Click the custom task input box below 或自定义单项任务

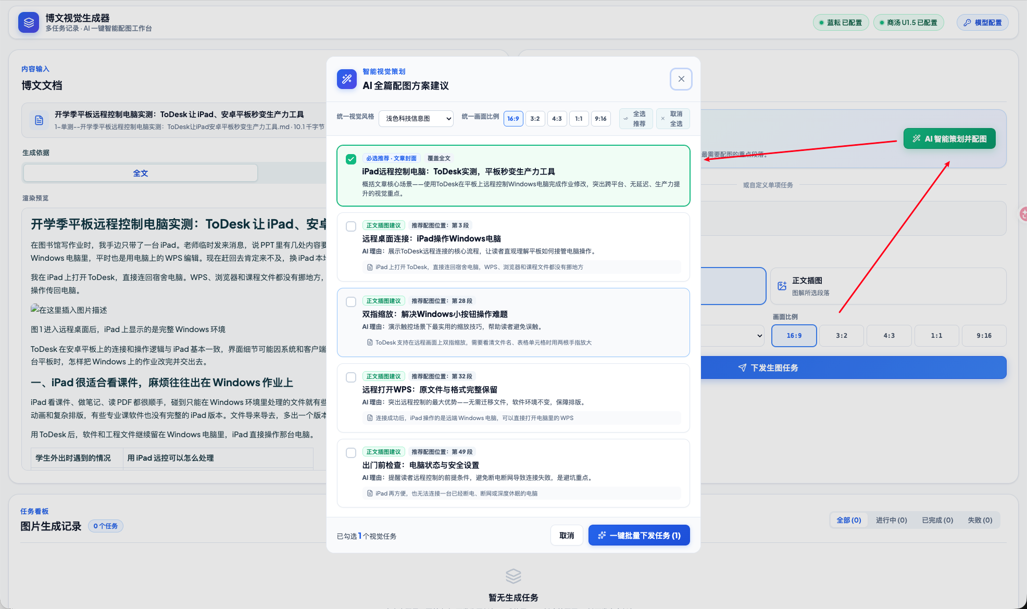tap(853, 218)
